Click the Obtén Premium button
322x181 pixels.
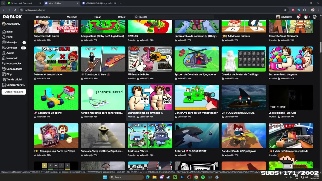14,92
